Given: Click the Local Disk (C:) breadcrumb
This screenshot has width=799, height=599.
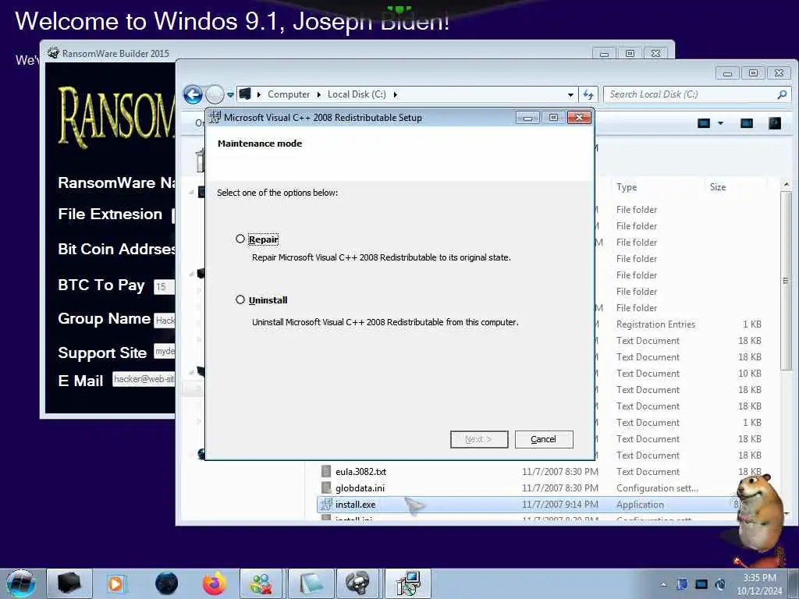Looking at the screenshot, I should point(357,94).
